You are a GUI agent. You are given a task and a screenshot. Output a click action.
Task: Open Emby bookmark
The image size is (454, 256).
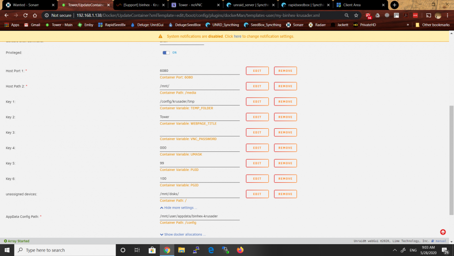click(x=86, y=25)
